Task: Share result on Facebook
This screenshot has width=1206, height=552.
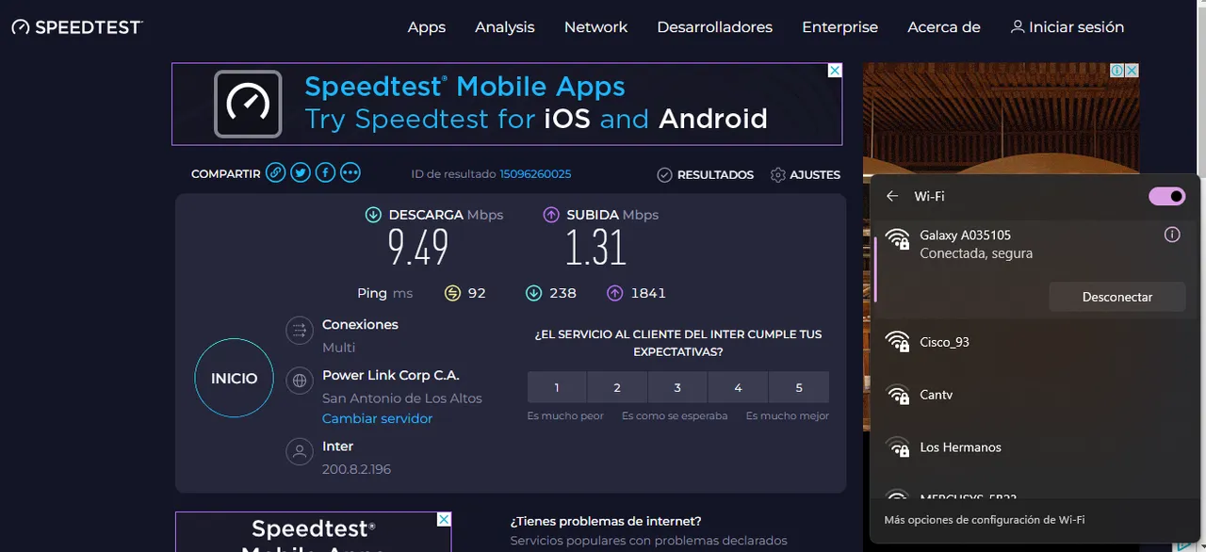Action: coord(325,173)
